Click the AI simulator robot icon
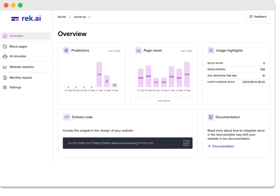 (5, 56)
